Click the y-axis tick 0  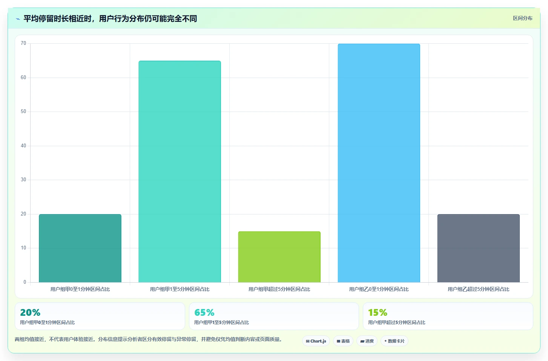(25, 282)
